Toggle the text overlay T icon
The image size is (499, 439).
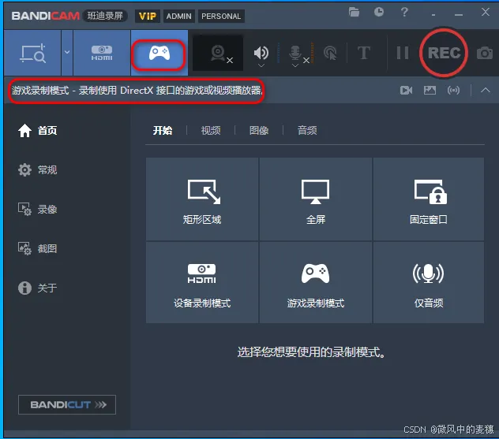364,53
